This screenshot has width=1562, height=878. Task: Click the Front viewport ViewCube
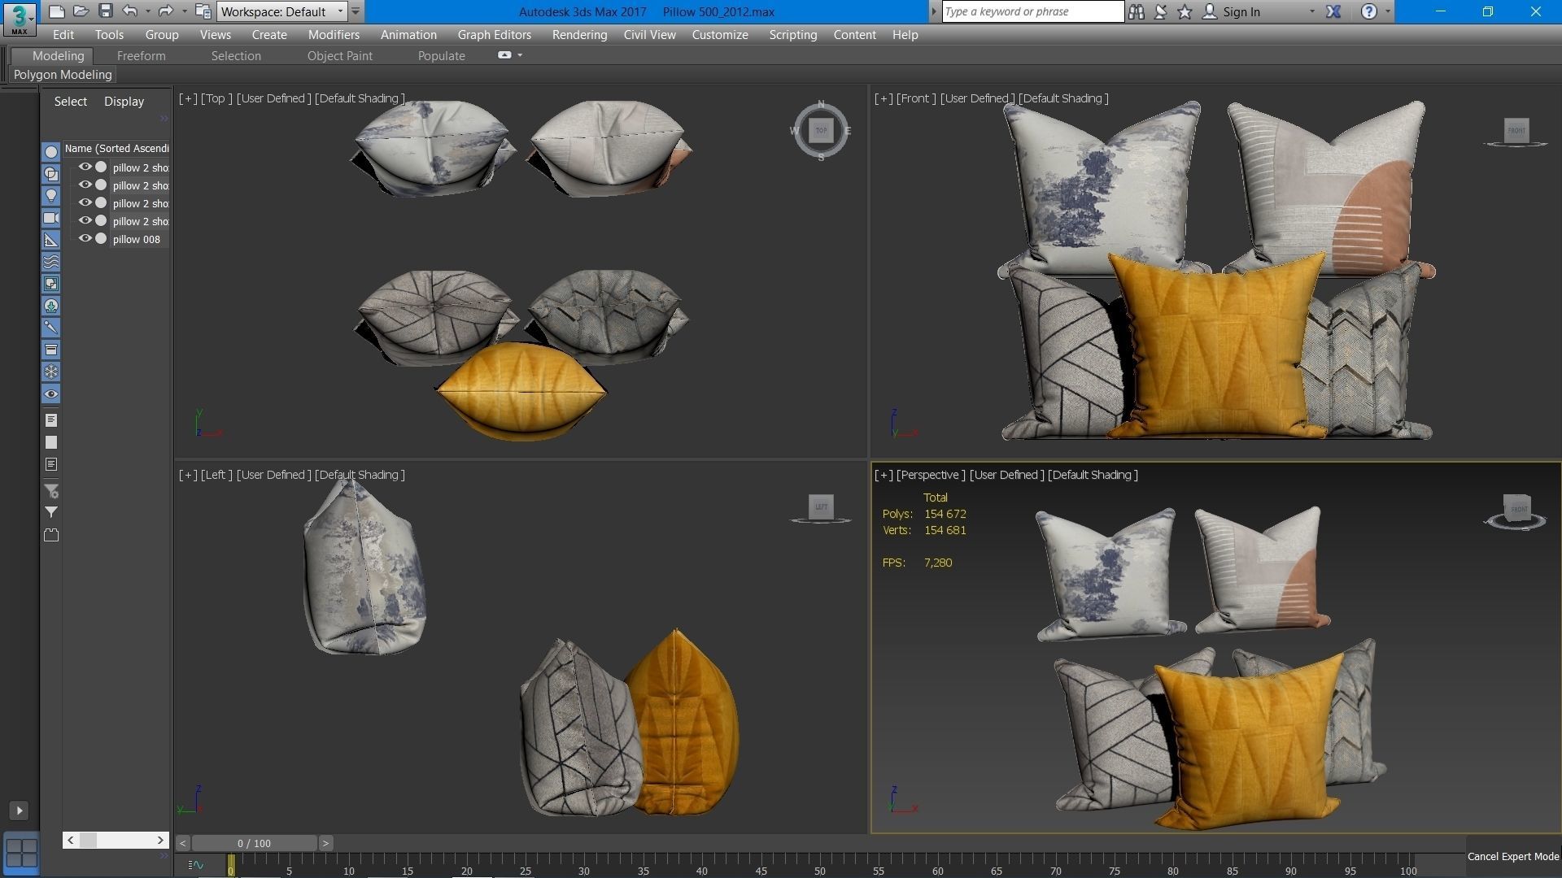pos(1516,131)
